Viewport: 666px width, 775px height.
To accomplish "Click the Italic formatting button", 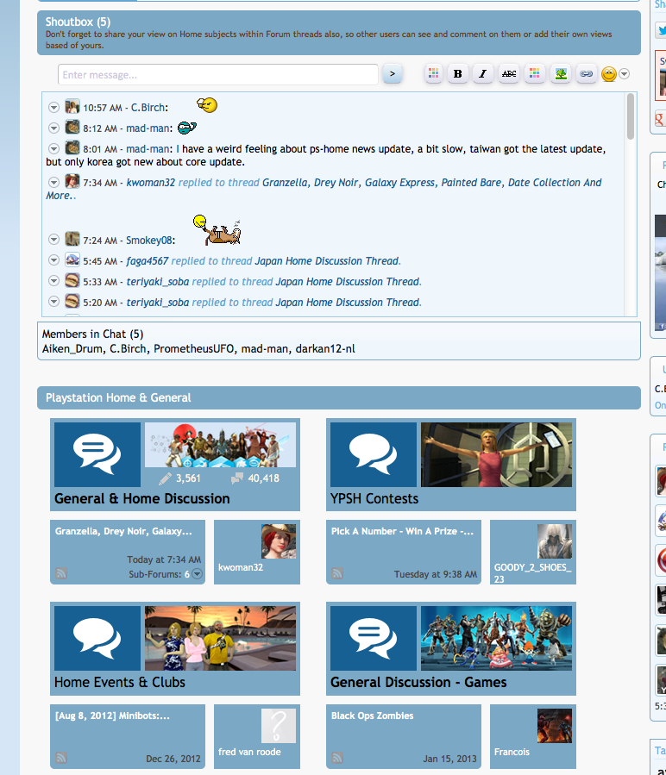I will click(x=483, y=74).
